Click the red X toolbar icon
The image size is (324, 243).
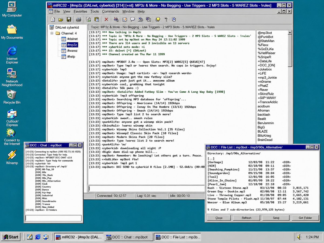coord(106,19)
